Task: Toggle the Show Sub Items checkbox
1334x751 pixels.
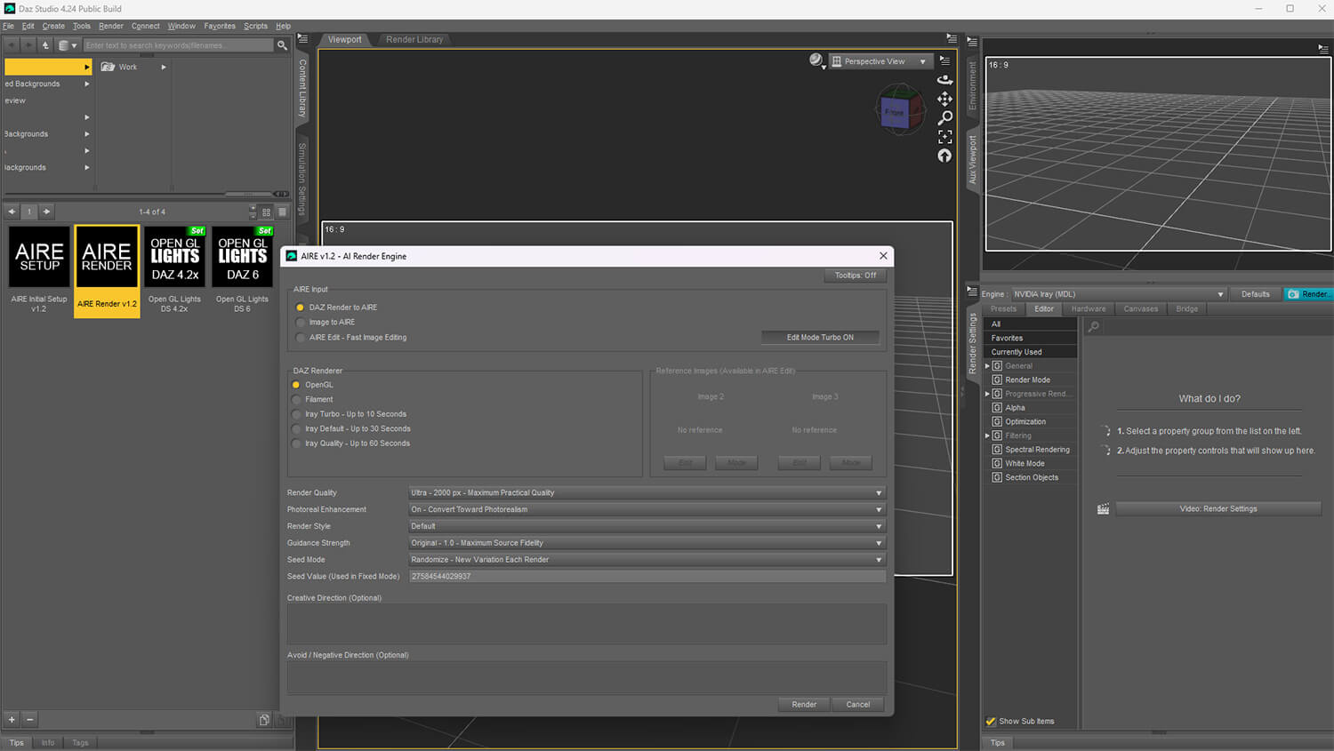Action: [x=991, y=722]
